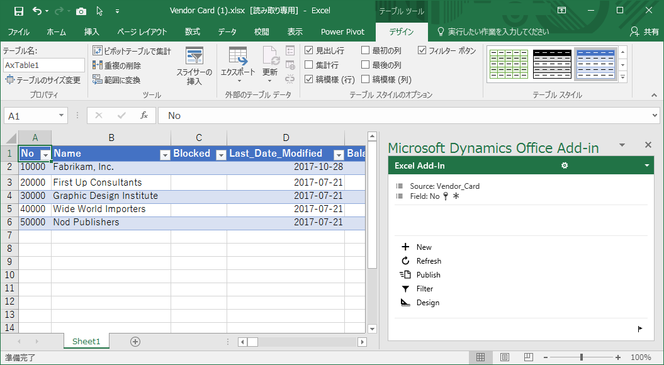664x365 pixels.
Task: Enable First Column (最初の列) checkbox
Action: coord(365,51)
